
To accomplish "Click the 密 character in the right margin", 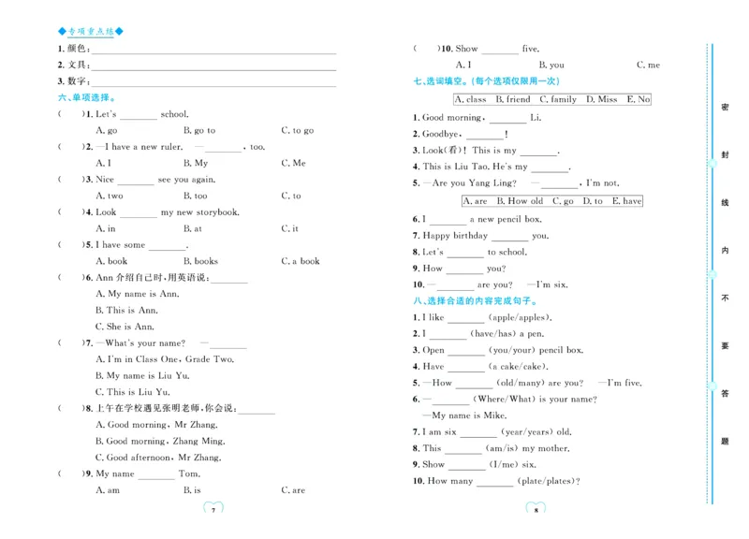I will 724,107.
